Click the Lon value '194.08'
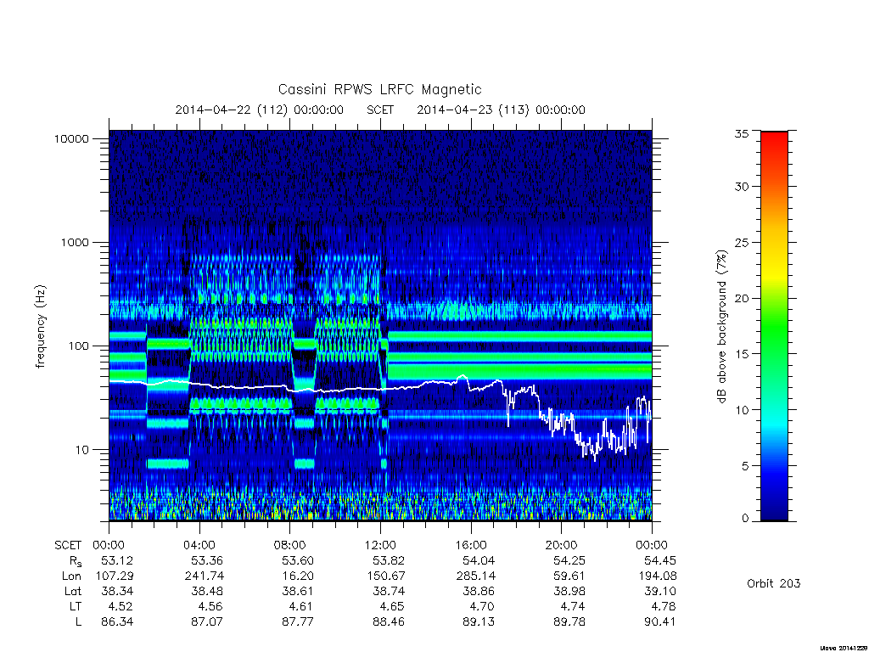This screenshot has width=869, height=652. tap(658, 576)
